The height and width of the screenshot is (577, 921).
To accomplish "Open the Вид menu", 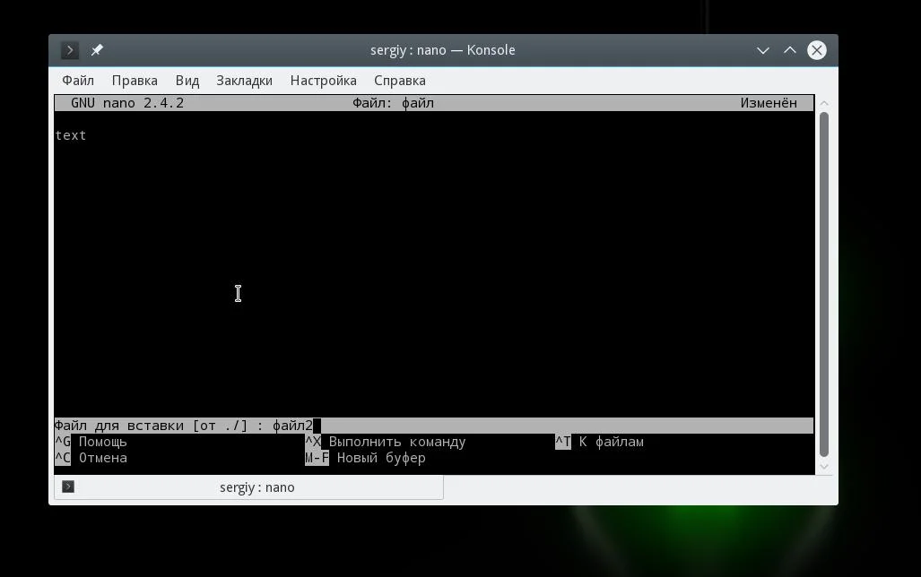I will pyautogui.click(x=187, y=81).
